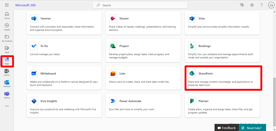
Task: Click the Project app icon
Action: point(113,46)
